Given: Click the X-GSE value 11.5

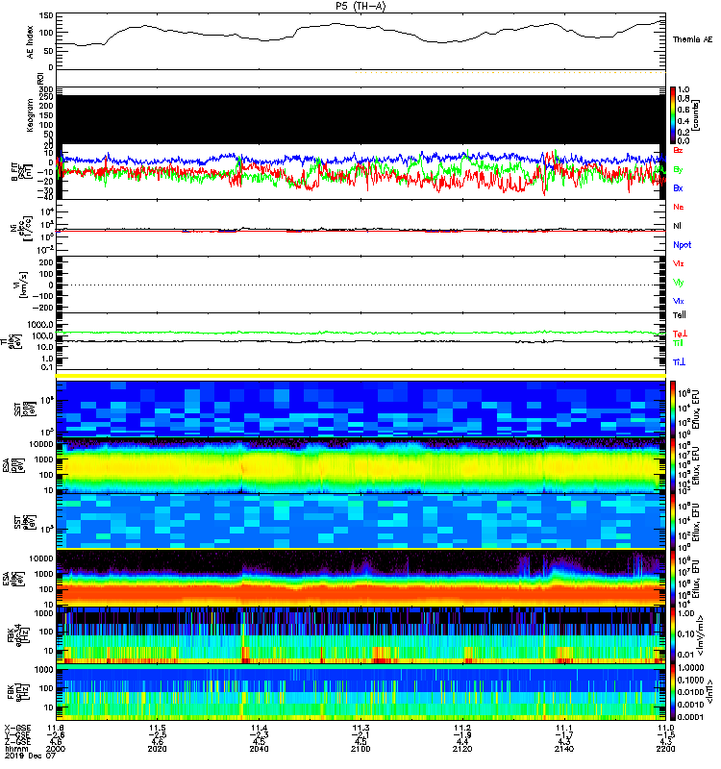Looking at the screenshot, I should coord(157,729).
